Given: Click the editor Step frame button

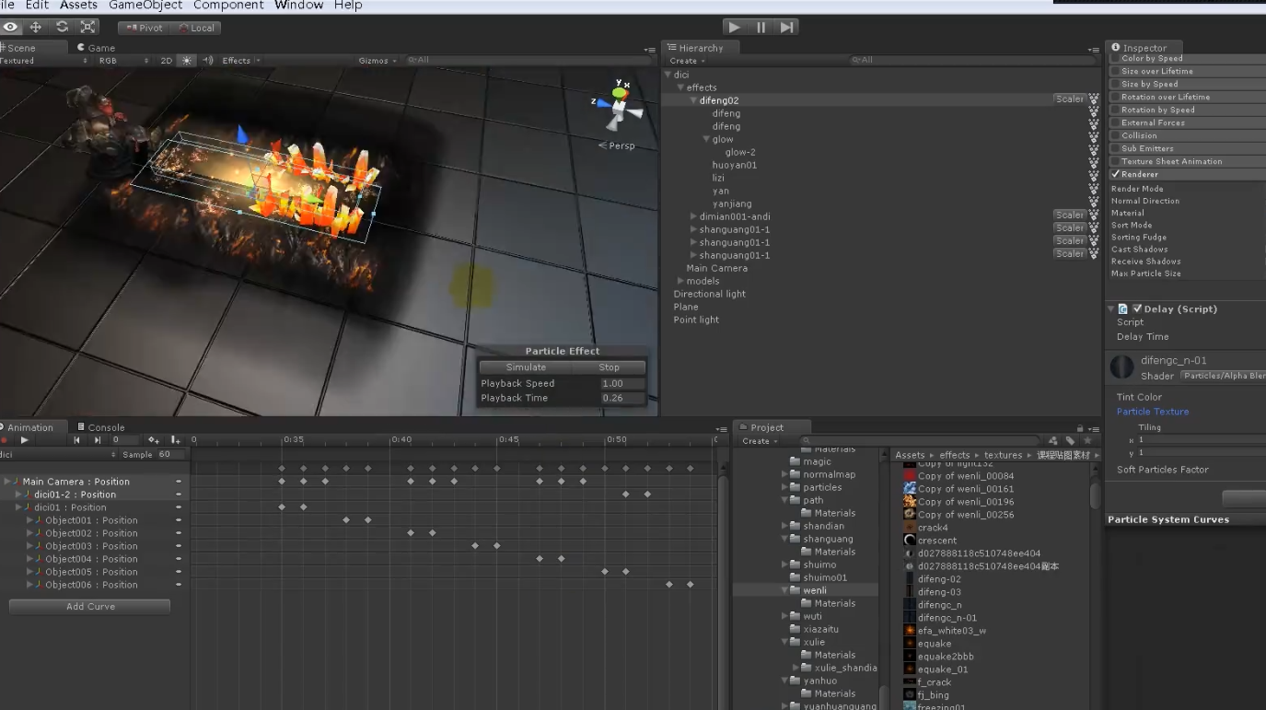Looking at the screenshot, I should pos(786,28).
